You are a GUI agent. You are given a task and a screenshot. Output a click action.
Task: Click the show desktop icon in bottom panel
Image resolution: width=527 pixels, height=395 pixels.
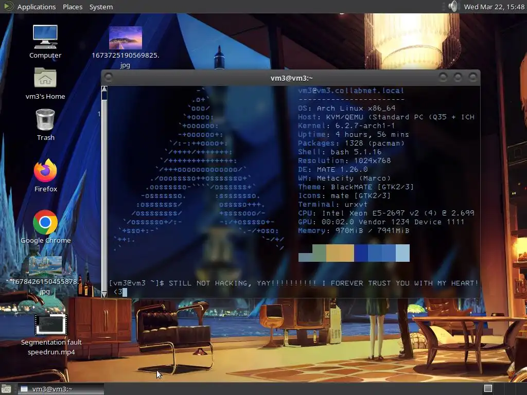tap(6, 389)
